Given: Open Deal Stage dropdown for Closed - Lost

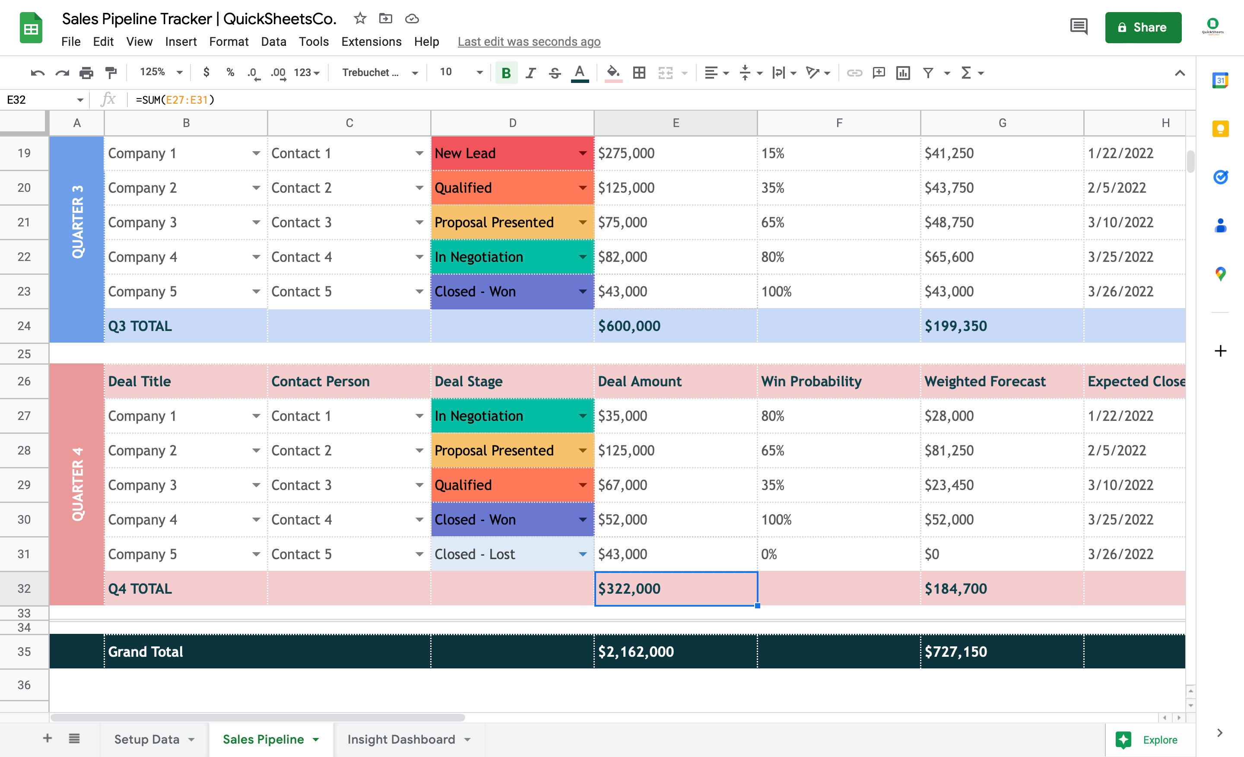Looking at the screenshot, I should click(583, 554).
